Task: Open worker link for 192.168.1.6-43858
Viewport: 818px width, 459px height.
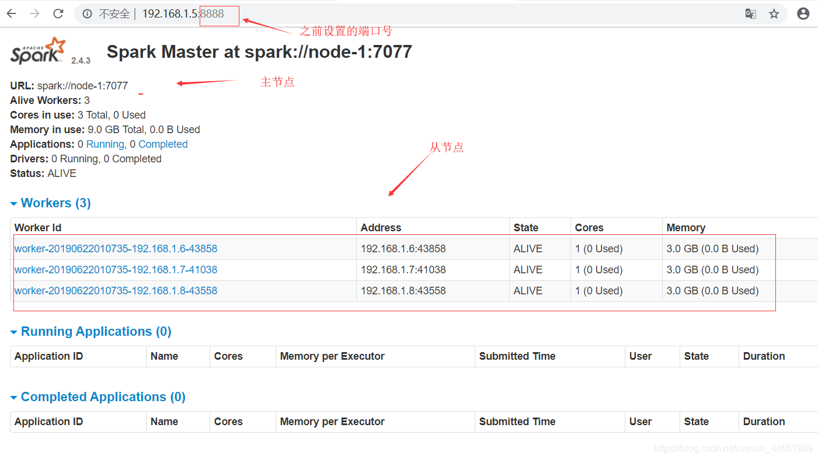Action: tap(116, 249)
